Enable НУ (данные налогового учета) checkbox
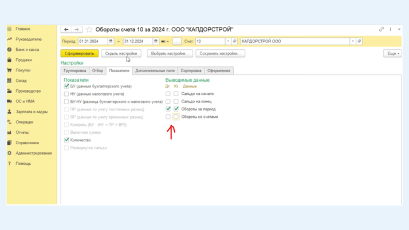Screen dimensions: 409x230 point(66,94)
